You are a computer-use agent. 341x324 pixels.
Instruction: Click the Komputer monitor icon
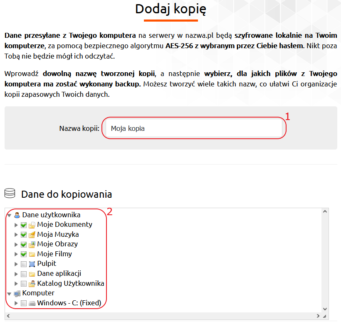tap(17, 293)
